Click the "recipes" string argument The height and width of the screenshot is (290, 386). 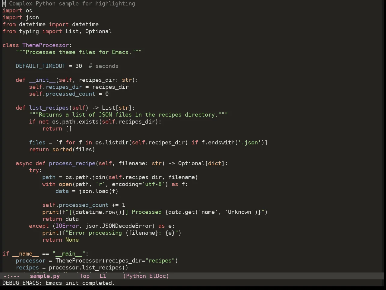(x=160, y=261)
